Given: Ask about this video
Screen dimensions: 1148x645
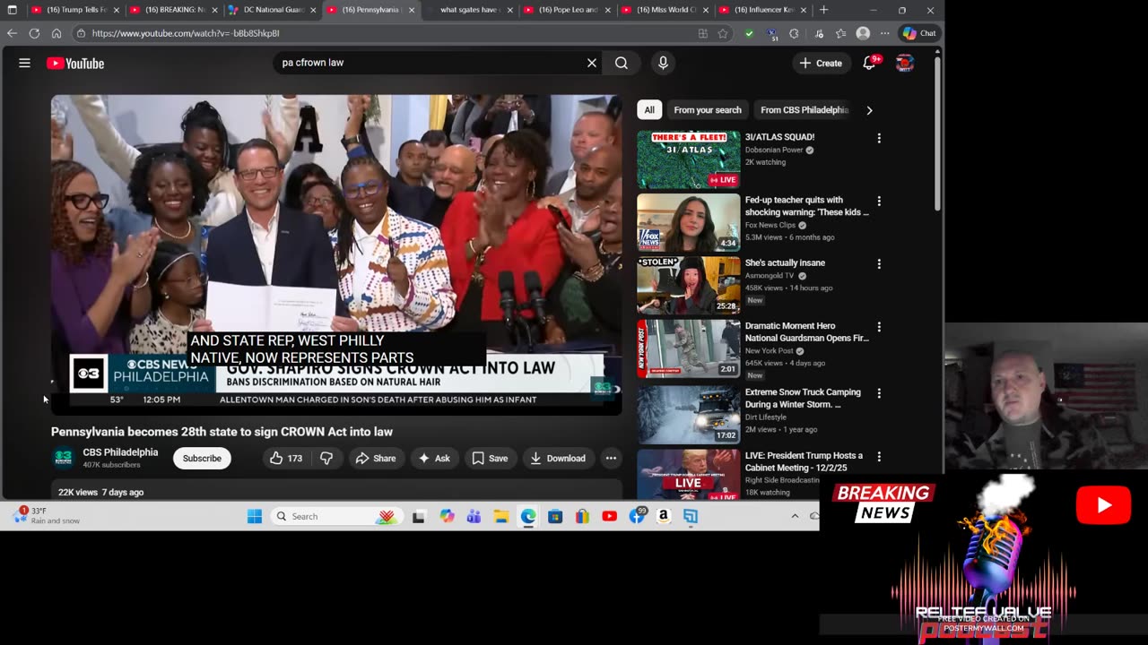Looking at the screenshot, I should (434, 458).
